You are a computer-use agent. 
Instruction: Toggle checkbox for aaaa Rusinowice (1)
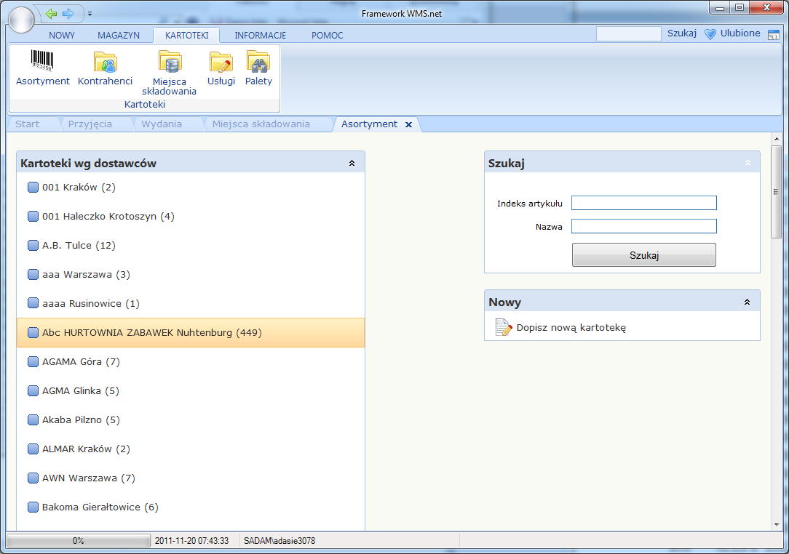click(33, 303)
